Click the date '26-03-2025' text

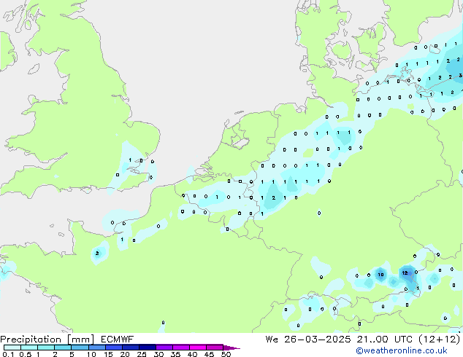318,340
